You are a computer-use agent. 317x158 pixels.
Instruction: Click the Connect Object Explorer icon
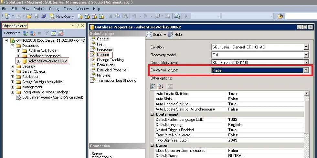pyautogui.click(x=25, y=33)
